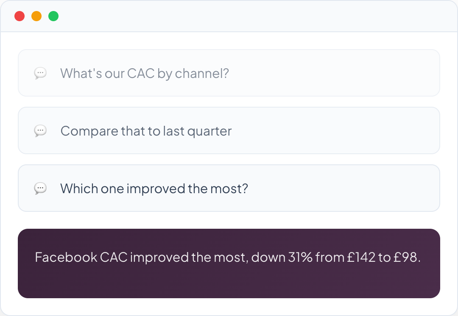Choose the "Compare that to last quarter" query text
Screen dimensions: 458x316
(x=146, y=131)
